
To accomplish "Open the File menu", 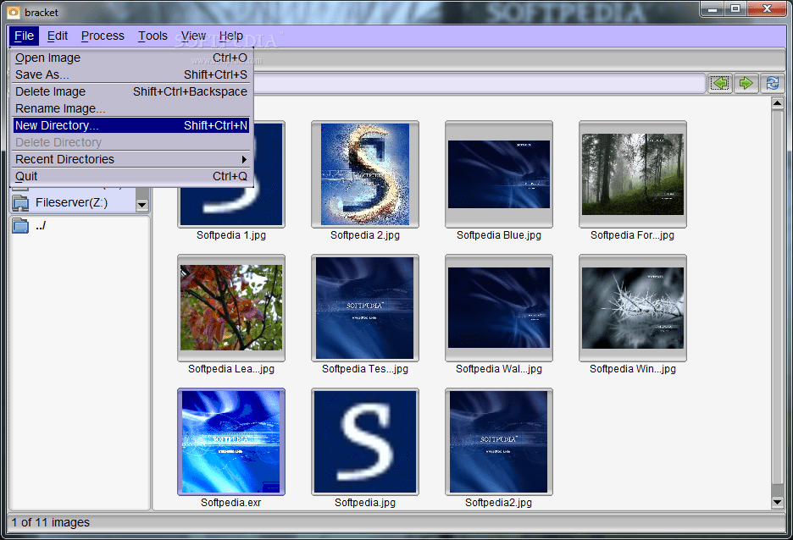I will 24,36.
